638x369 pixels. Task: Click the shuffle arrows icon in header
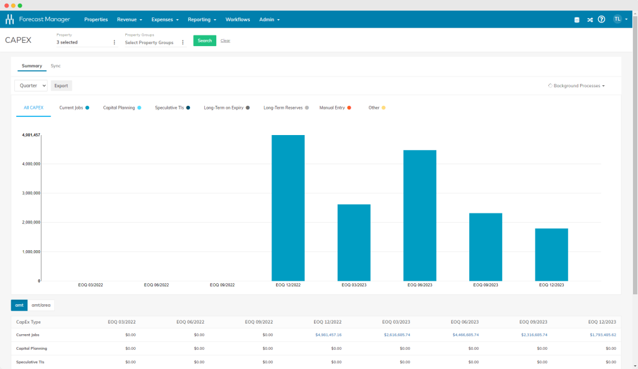(x=589, y=19)
